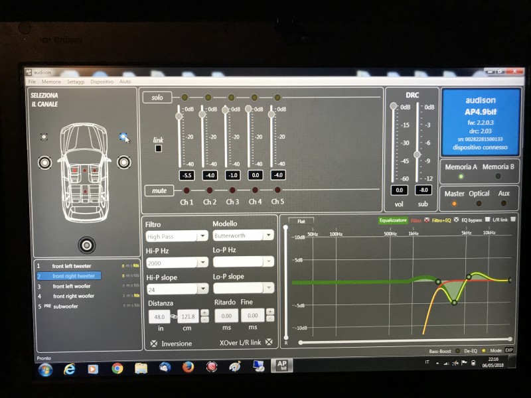This screenshot has width=531, height=398.
Task: Open Windows Explorer folder on taskbar
Action: pyautogui.click(x=141, y=368)
